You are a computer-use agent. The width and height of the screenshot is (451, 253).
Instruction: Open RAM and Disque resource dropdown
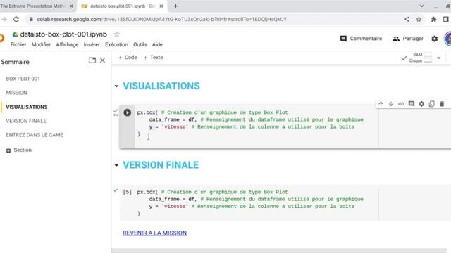click(438, 58)
